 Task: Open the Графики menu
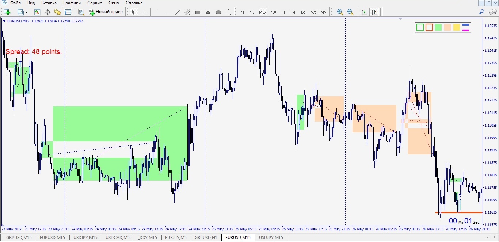point(72,3)
